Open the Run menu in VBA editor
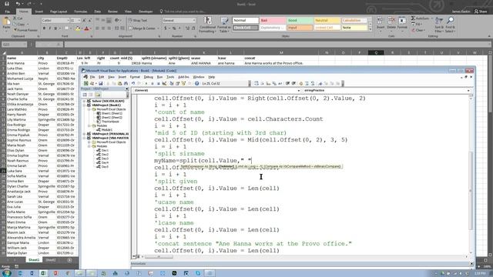Screen dimensions: 493x277 [159, 77]
